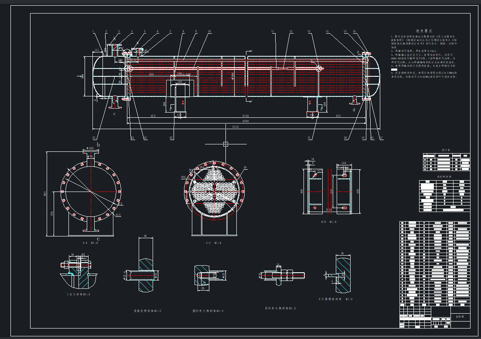Click part balloon number 13

(x=309, y=31)
